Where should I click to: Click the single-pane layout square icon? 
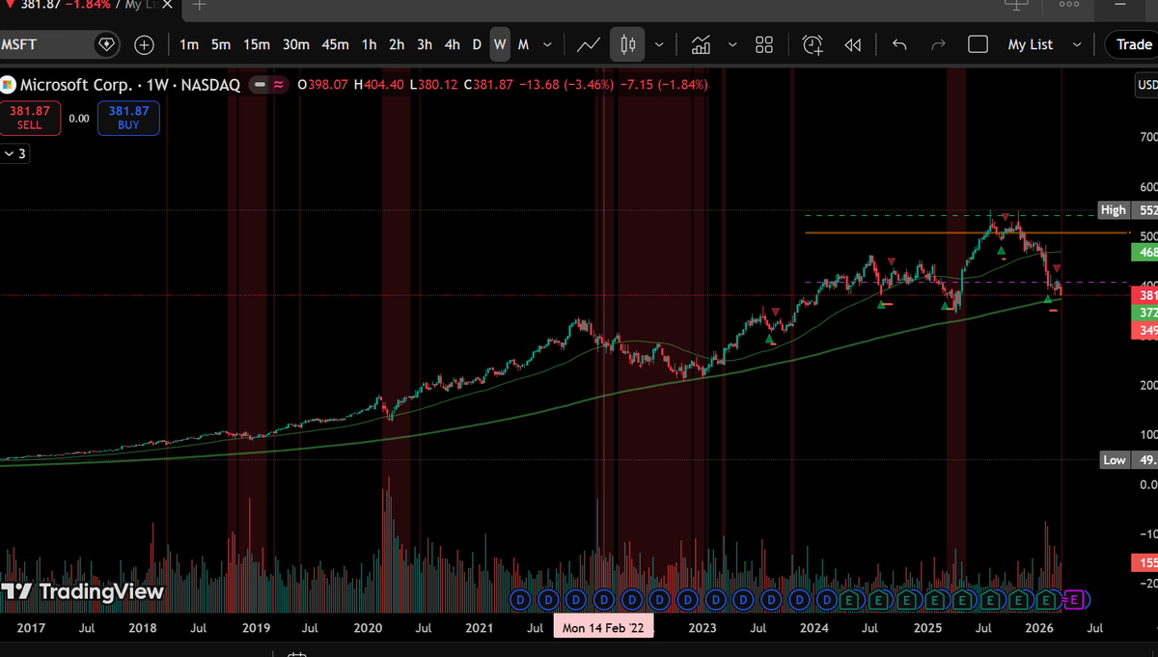[x=978, y=44]
